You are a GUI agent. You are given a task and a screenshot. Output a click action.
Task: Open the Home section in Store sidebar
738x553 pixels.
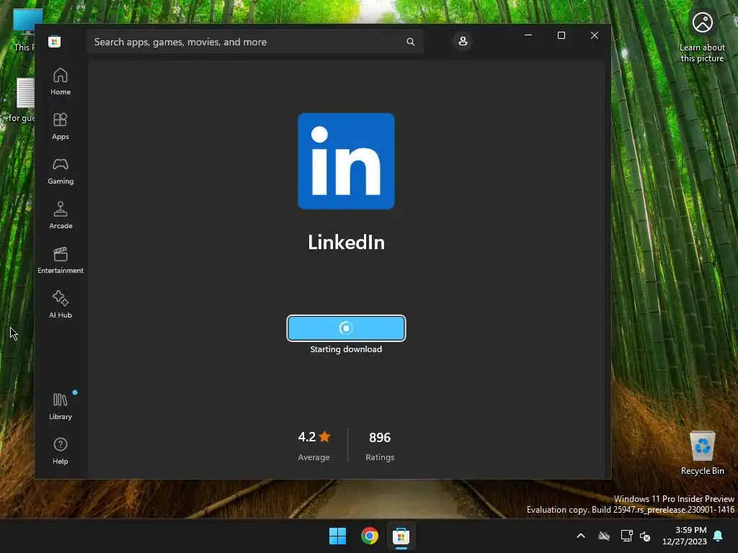pos(61,81)
